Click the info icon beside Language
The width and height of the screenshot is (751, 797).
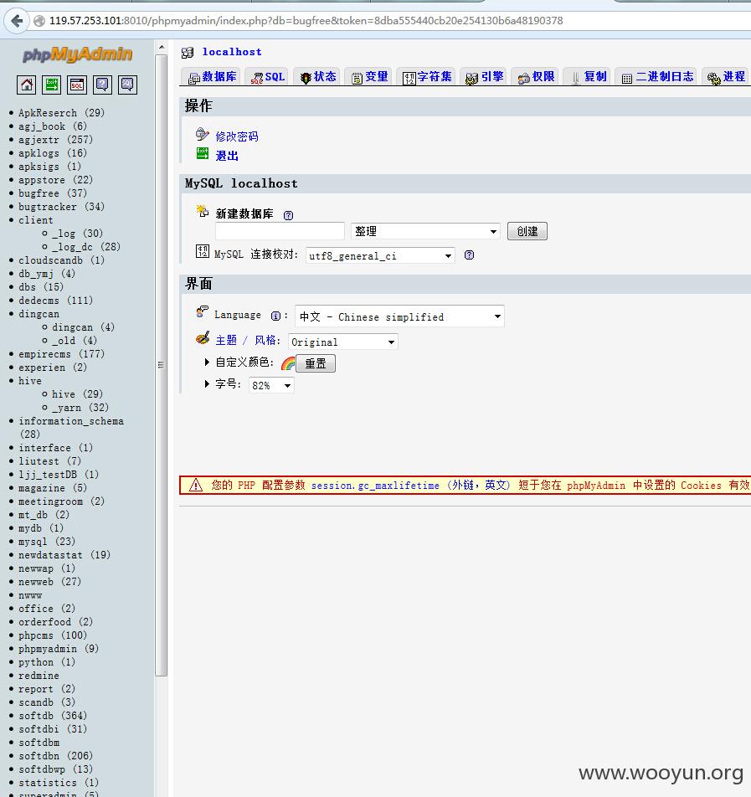[x=275, y=316]
